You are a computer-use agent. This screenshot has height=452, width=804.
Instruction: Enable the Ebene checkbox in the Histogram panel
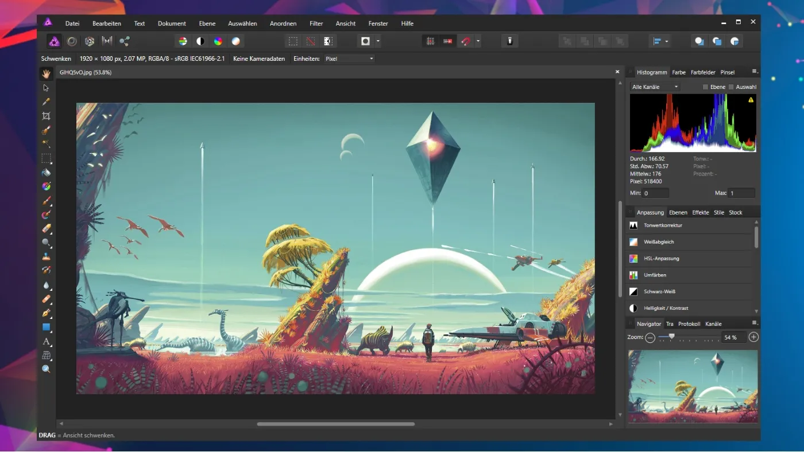tap(705, 87)
